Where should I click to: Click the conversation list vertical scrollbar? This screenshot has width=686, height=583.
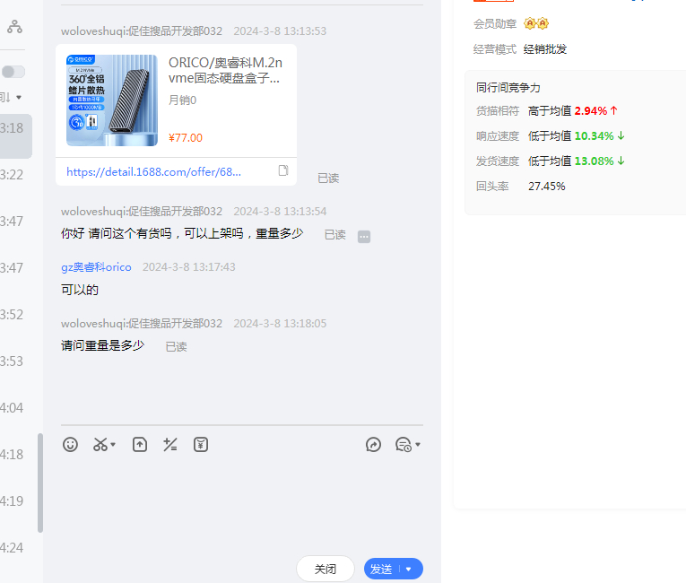[x=39, y=483]
